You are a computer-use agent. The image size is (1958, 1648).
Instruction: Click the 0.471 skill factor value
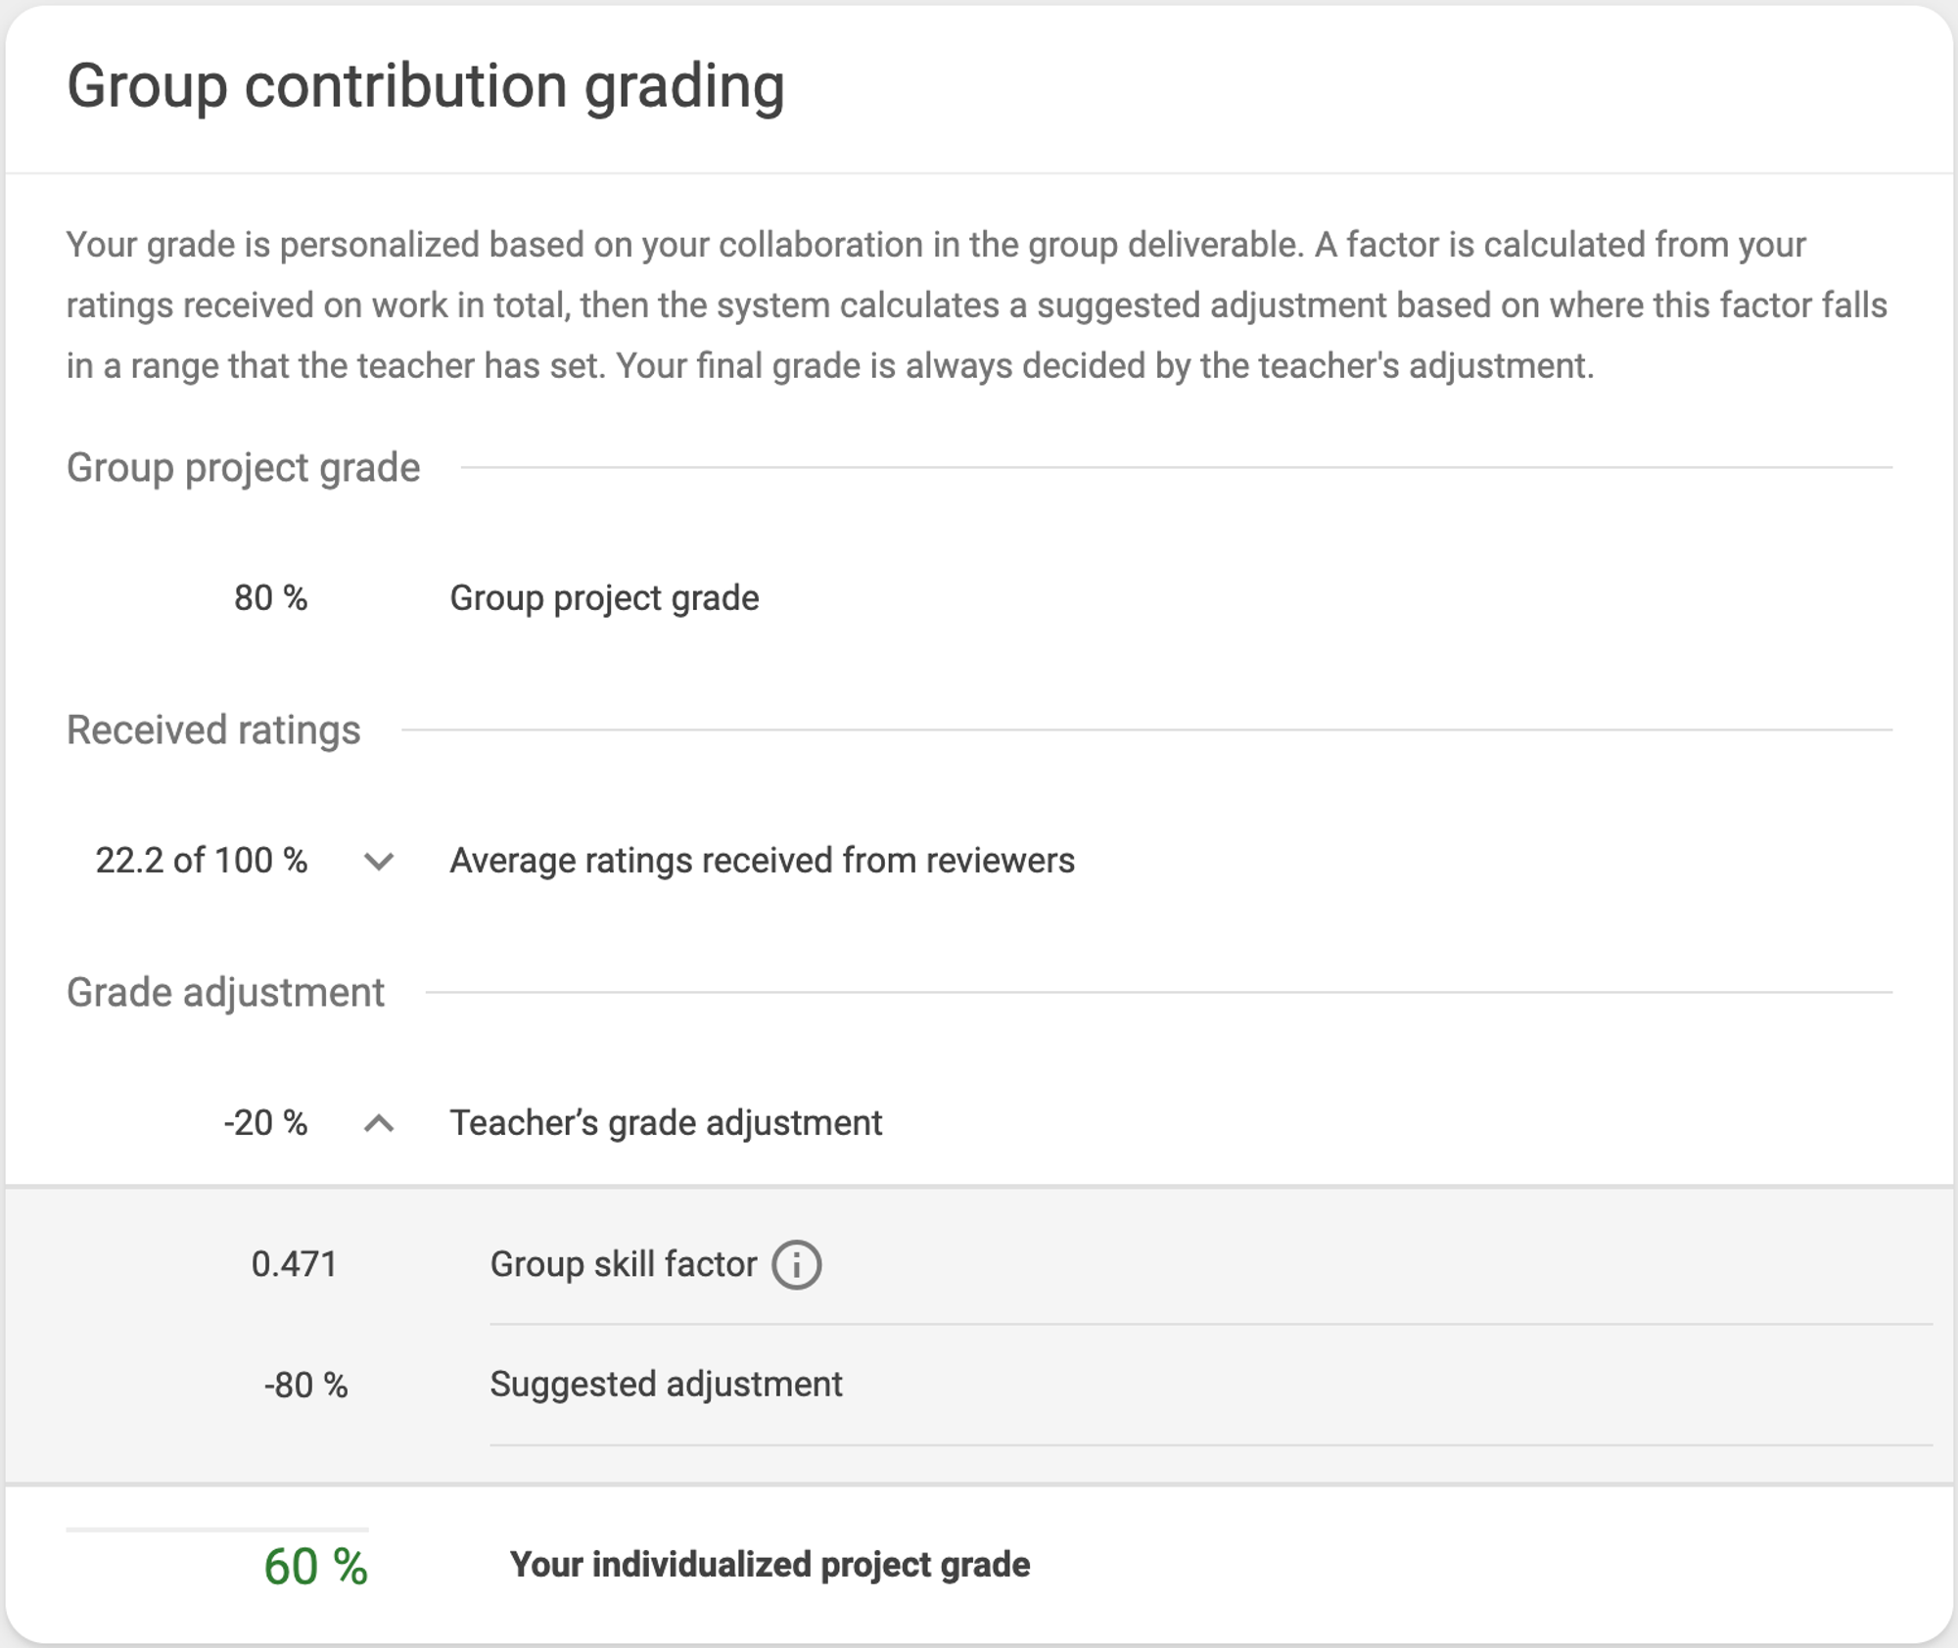[x=294, y=1264]
